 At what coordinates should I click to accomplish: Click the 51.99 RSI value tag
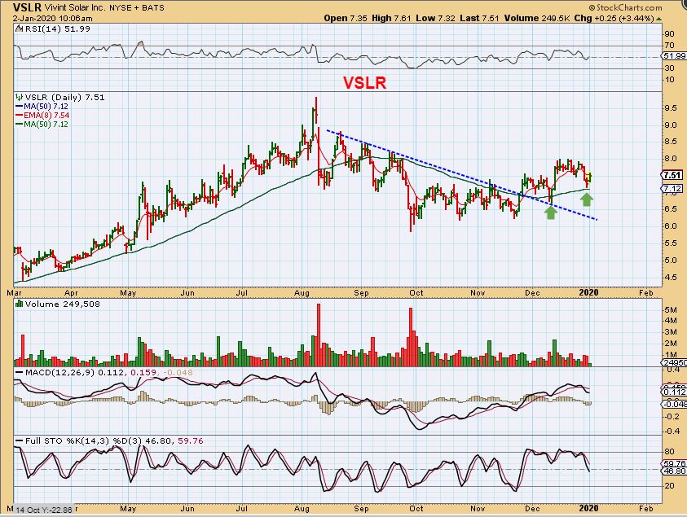click(x=674, y=56)
